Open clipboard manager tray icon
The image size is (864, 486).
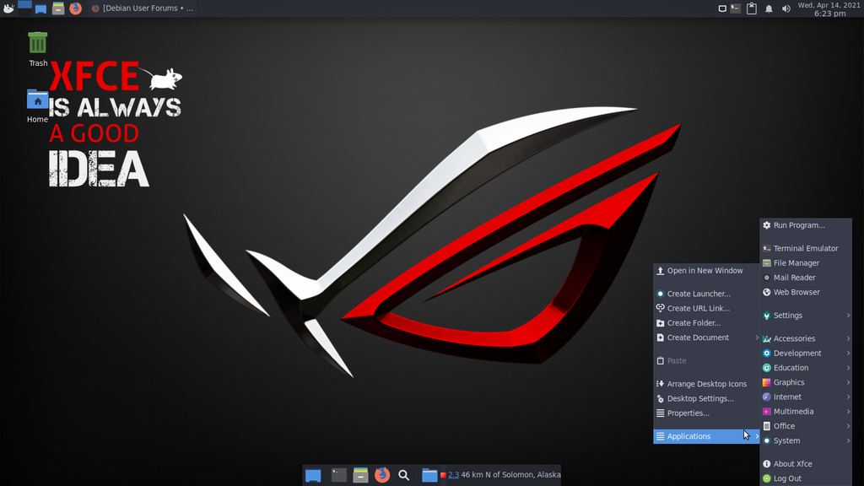[752, 8]
